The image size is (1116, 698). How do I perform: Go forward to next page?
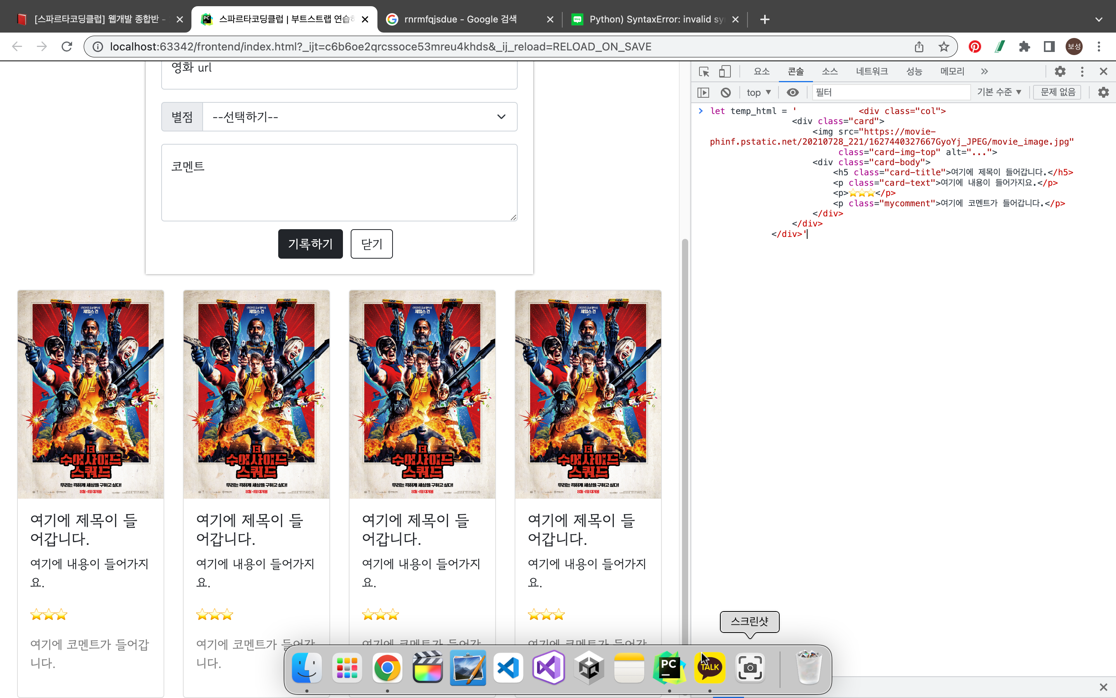click(42, 47)
